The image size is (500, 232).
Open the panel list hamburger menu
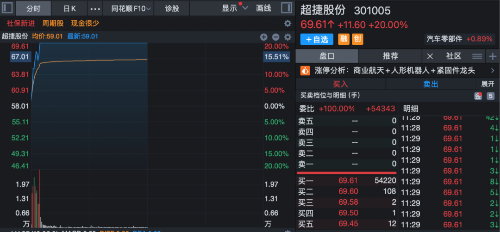click(477, 56)
